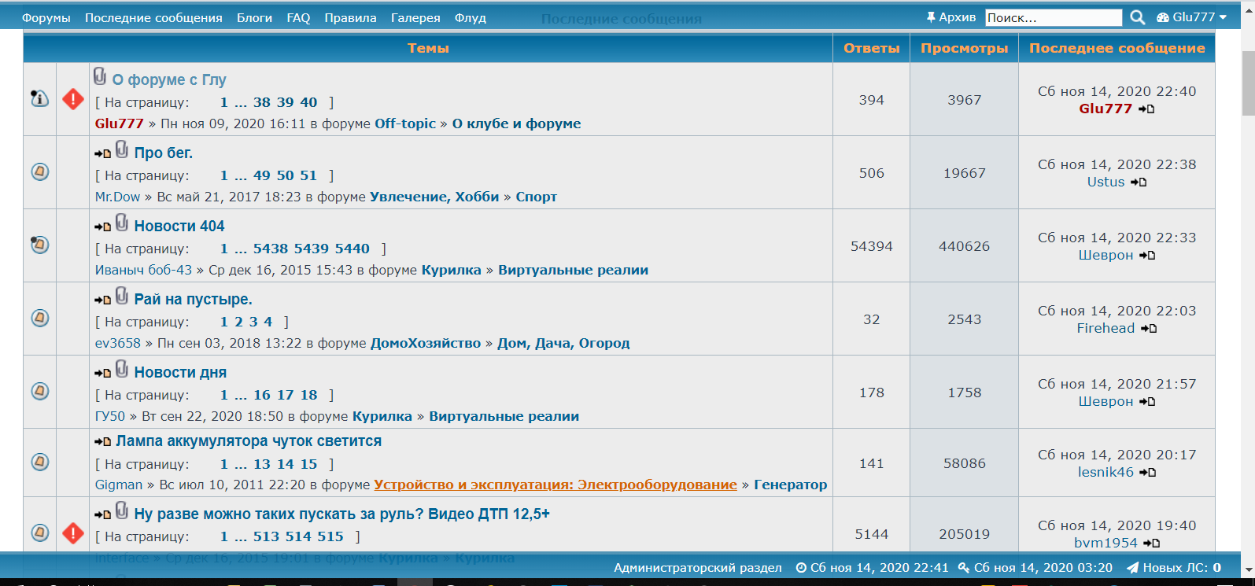This screenshot has width=1255, height=586.
Task: Open paperclip attachment icon beside 'О форуме с Глу'
Action: click(x=100, y=76)
